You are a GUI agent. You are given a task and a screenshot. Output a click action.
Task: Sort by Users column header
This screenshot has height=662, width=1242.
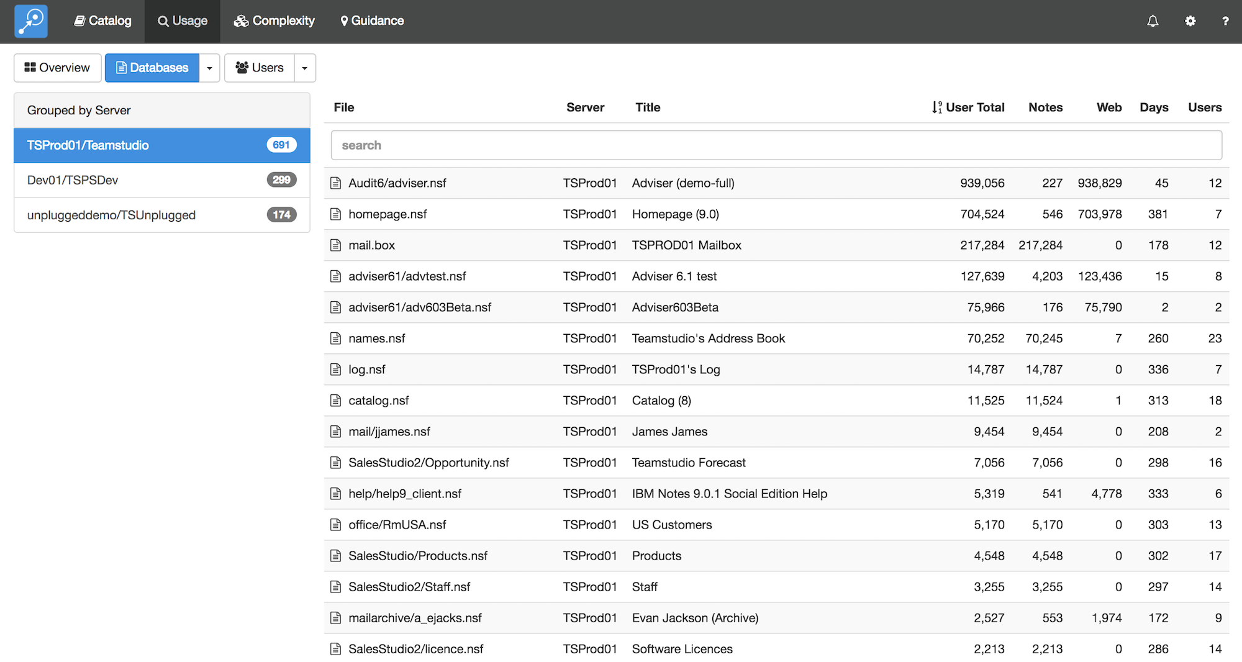pos(1205,107)
